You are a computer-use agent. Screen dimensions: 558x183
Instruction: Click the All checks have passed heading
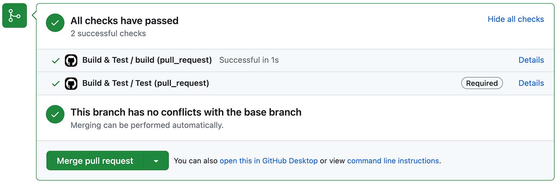coord(125,21)
